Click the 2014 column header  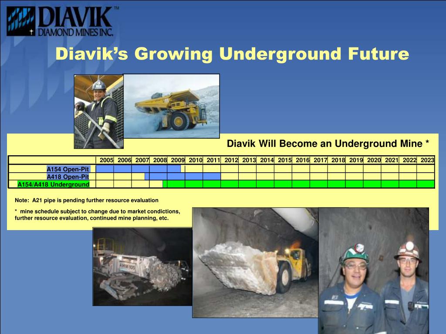267,160
